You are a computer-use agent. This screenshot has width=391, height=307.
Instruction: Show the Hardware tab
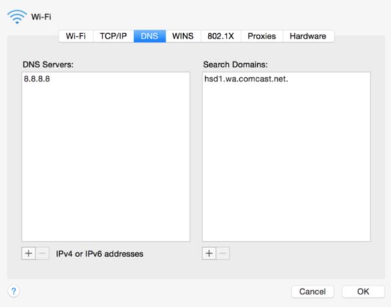pos(308,36)
